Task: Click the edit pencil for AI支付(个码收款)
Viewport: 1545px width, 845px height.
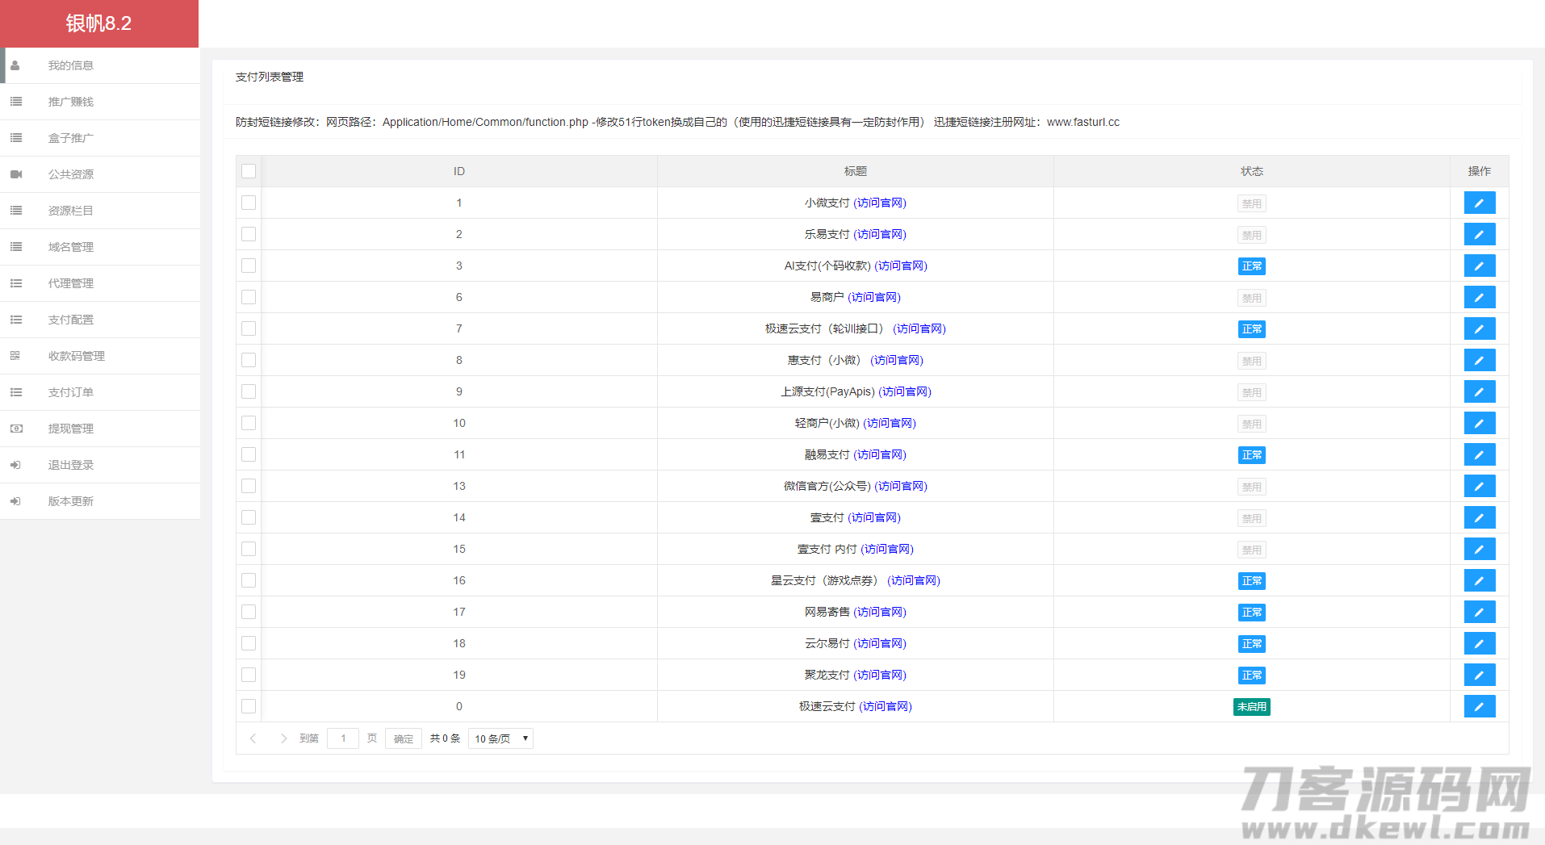Action: coord(1479,266)
